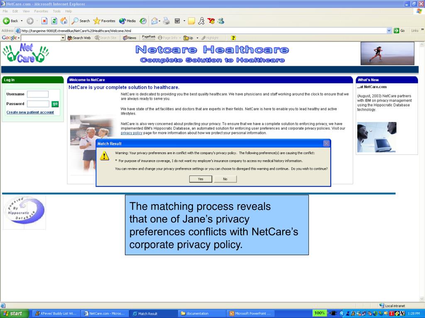Image resolution: width=425 pixels, height=318 pixels.
Task: Switch to Match Result taskbar button
Action: pyautogui.click(x=153, y=314)
